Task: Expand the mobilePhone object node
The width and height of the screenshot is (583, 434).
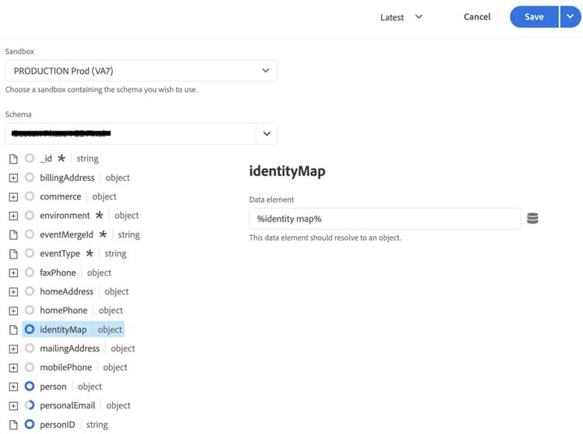Action: click(13, 368)
